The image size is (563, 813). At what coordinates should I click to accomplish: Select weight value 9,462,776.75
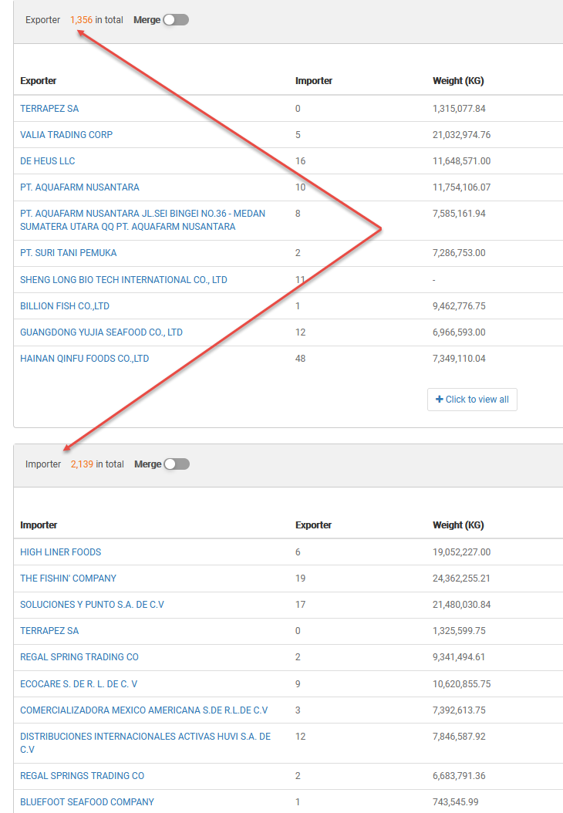(x=460, y=306)
